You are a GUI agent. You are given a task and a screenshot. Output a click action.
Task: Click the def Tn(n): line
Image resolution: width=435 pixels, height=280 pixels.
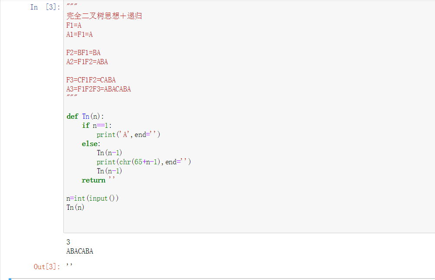pyautogui.click(x=85, y=117)
